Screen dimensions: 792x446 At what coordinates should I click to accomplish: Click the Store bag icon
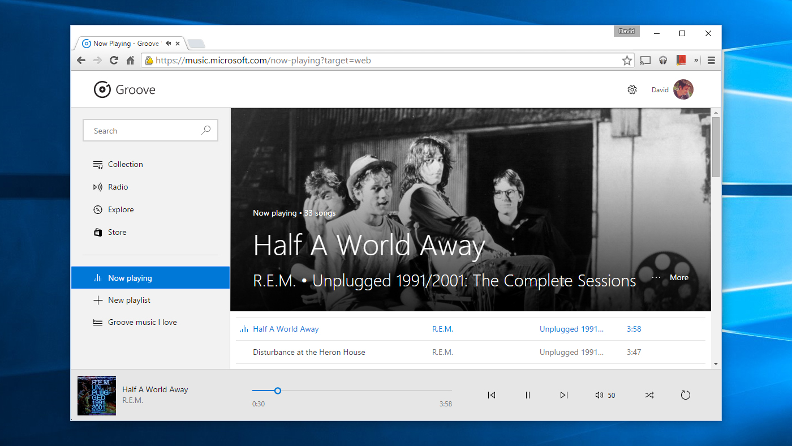click(98, 232)
